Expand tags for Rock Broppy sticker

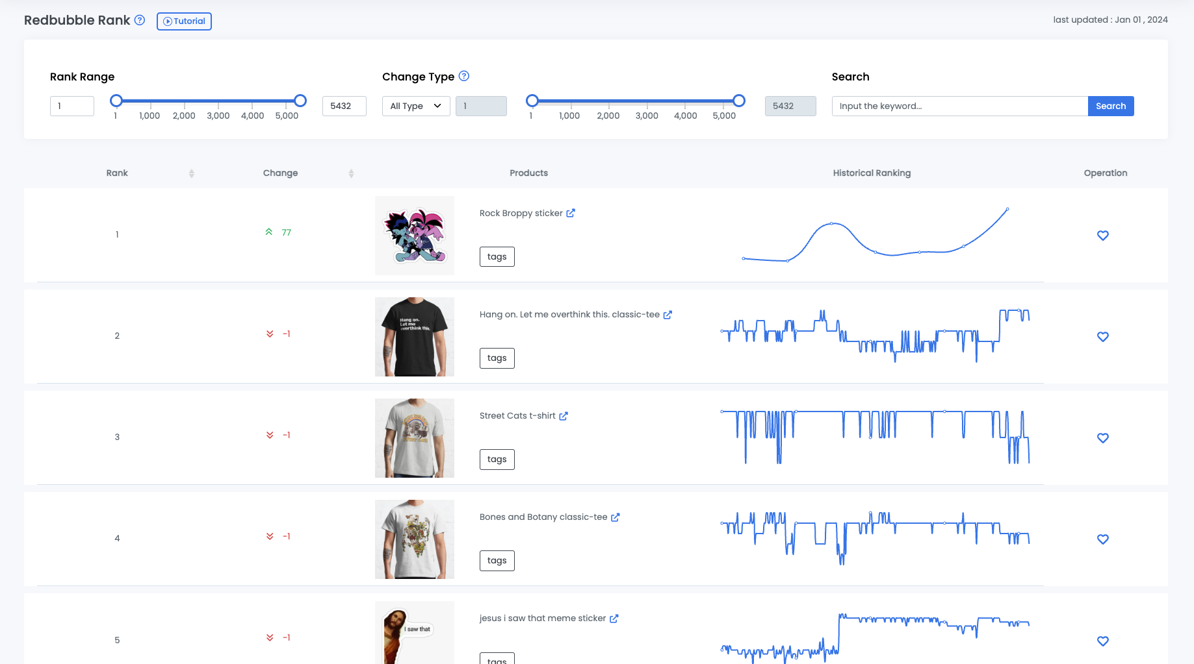pyautogui.click(x=497, y=257)
